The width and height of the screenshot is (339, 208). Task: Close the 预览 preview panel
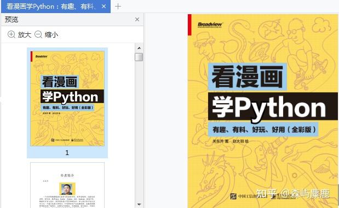[x=137, y=20]
